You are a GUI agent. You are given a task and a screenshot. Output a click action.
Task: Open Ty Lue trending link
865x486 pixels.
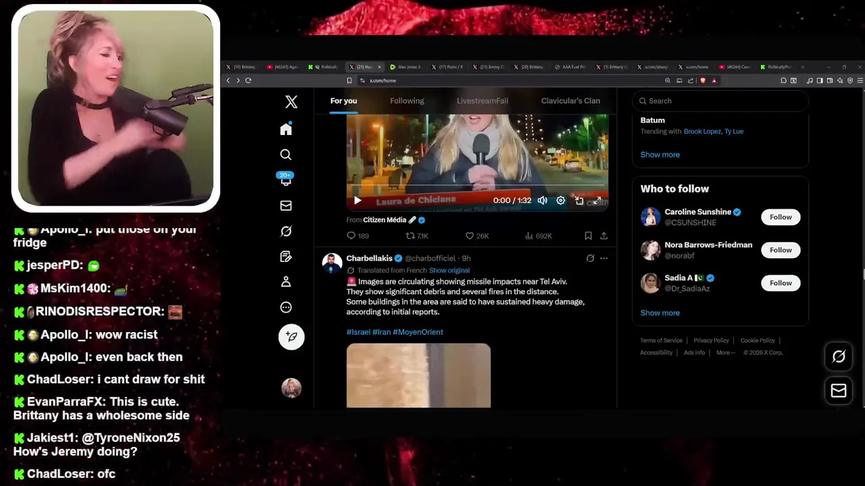(734, 132)
